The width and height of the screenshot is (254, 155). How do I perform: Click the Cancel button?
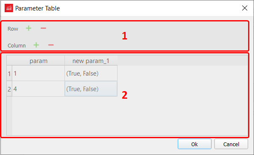click(x=231, y=144)
